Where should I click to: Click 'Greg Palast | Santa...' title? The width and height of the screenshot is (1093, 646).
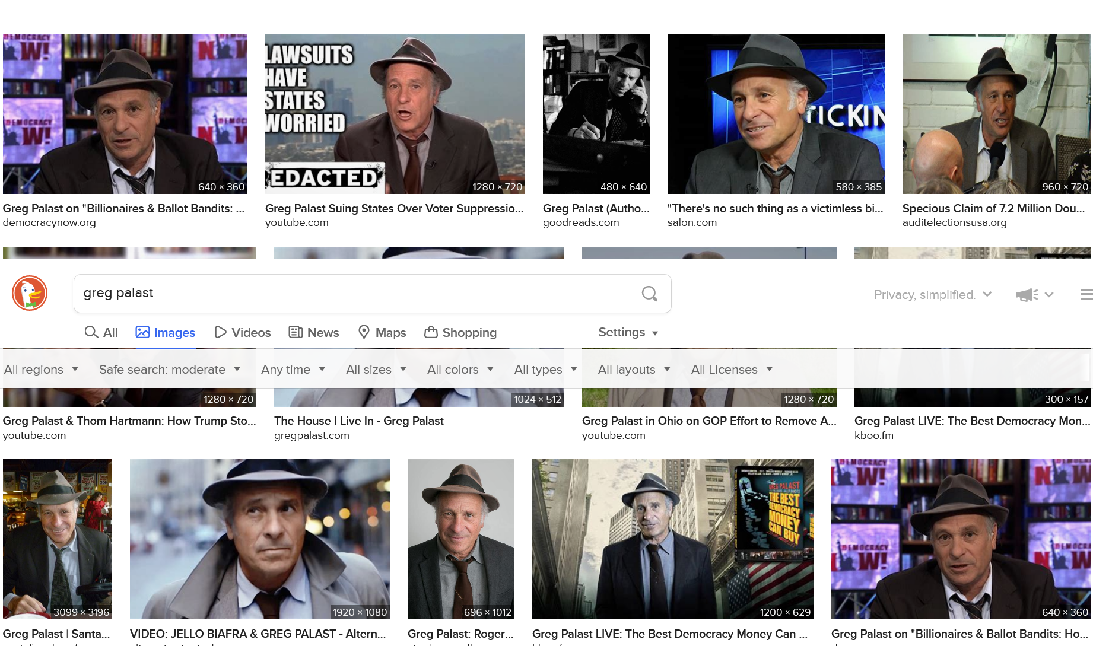56,634
